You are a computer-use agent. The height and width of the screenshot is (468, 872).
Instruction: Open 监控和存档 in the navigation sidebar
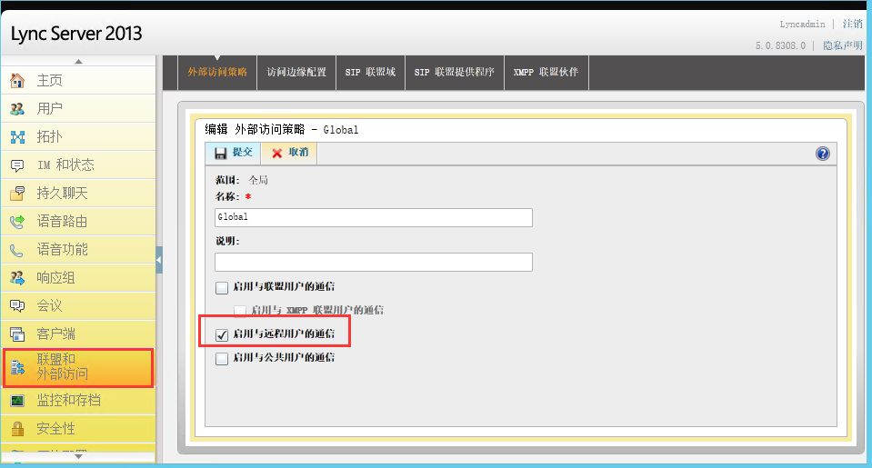(x=78, y=401)
